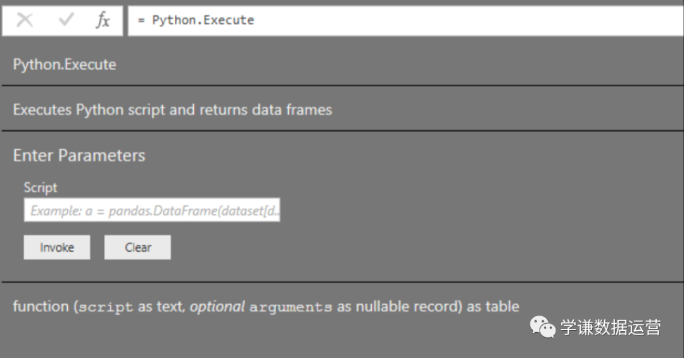Click the word 'script' in function signature
The height and width of the screenshot is (358, 684).
click(106, 307)
